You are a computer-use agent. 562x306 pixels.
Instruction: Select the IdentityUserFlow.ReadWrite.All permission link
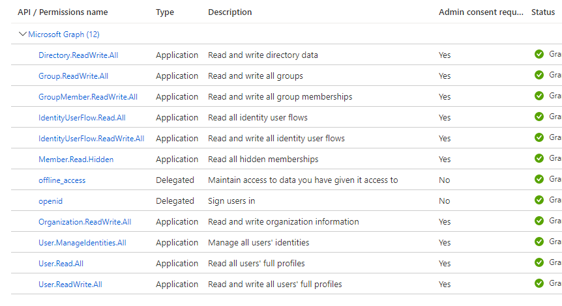click(x=91, y=139)
